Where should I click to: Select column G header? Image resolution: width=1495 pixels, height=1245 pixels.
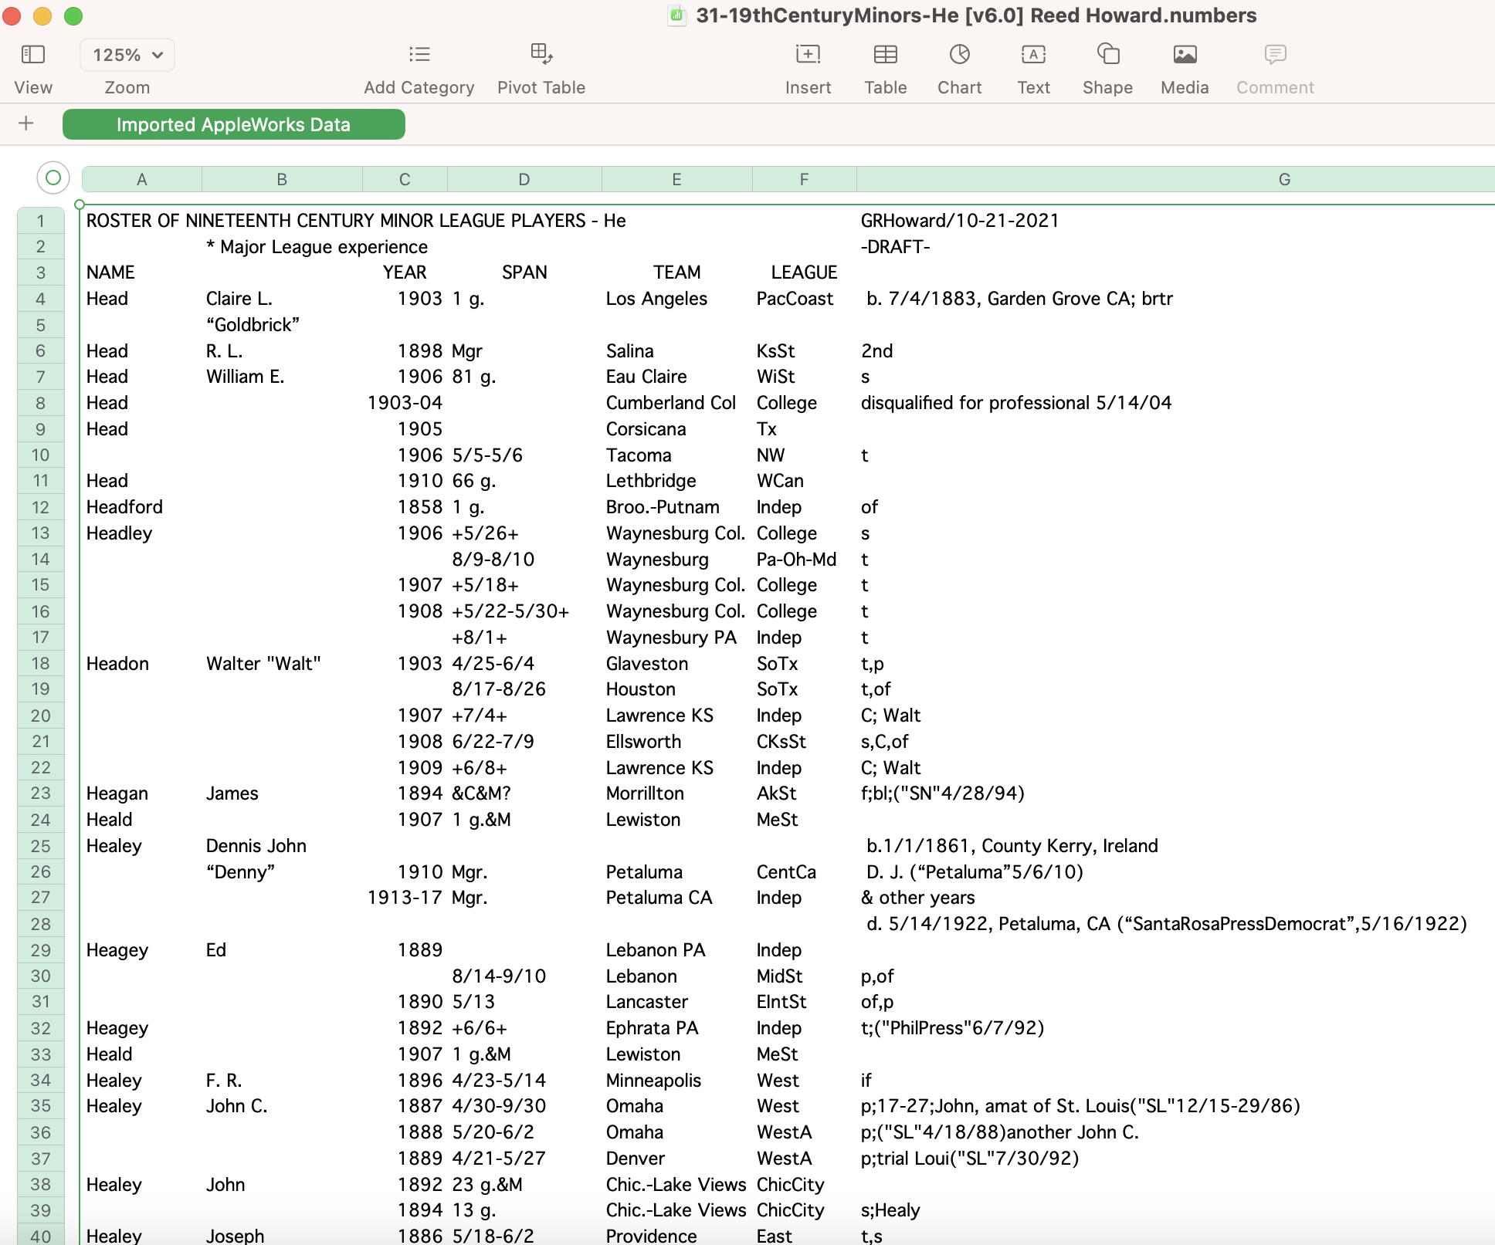point(1175,179)
